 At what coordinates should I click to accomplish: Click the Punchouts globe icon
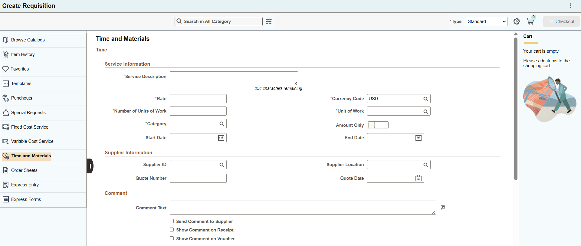click(x=6, y=98)
